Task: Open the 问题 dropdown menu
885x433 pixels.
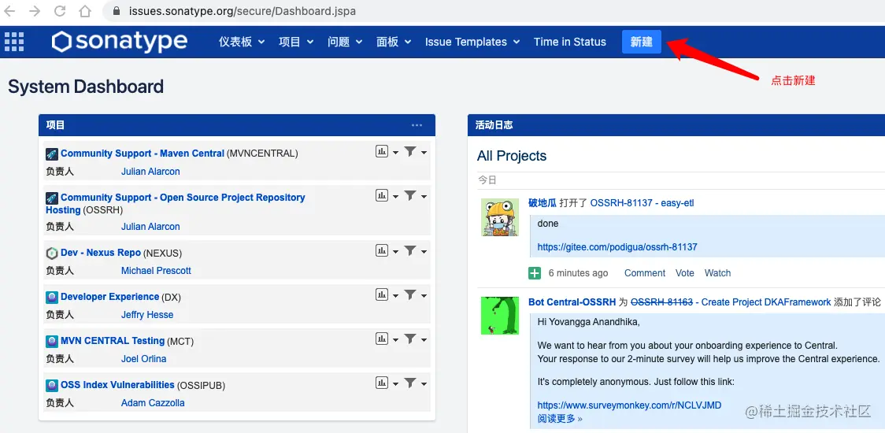Action: tap(345, 42)
